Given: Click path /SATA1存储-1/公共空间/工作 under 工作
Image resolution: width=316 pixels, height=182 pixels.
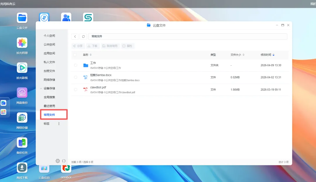Looking at the screenshot, I should pyautogui.click(x=105, y=68).
